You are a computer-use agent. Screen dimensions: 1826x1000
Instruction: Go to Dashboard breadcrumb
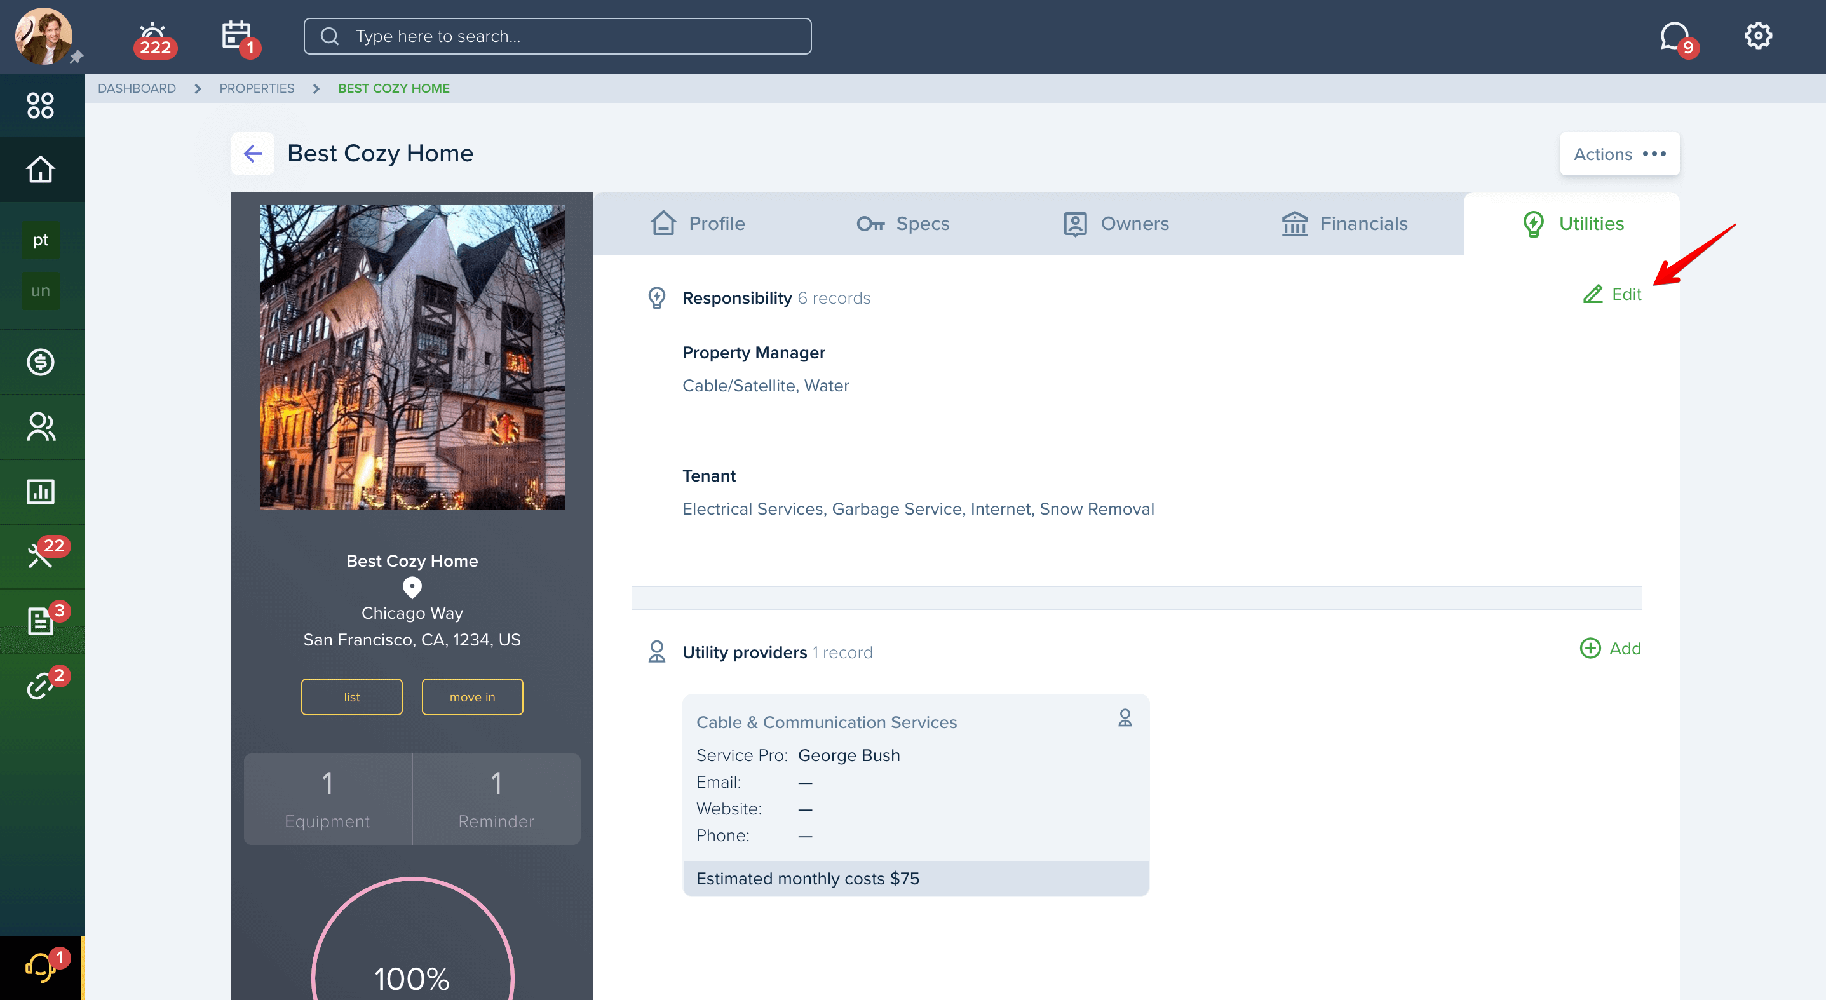pos(137,88)
